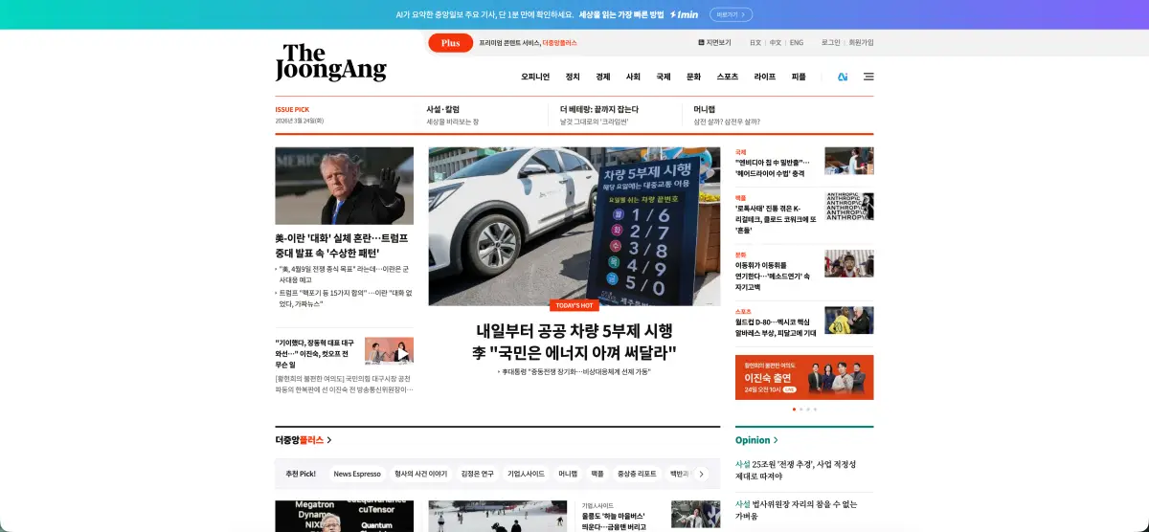
Task: Open 지면보기 newspaper view icon
Action: coord(714,43)
